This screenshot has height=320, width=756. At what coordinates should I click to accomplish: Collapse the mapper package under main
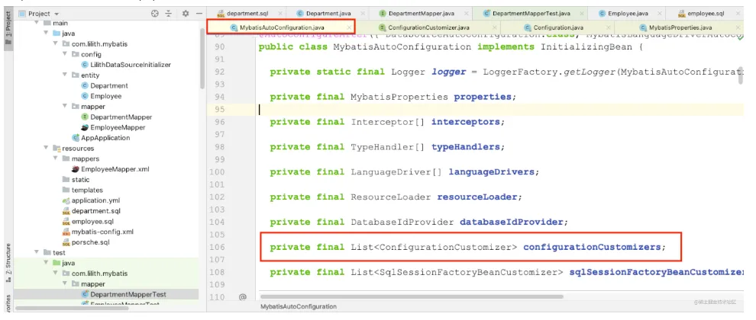[65, 107]
